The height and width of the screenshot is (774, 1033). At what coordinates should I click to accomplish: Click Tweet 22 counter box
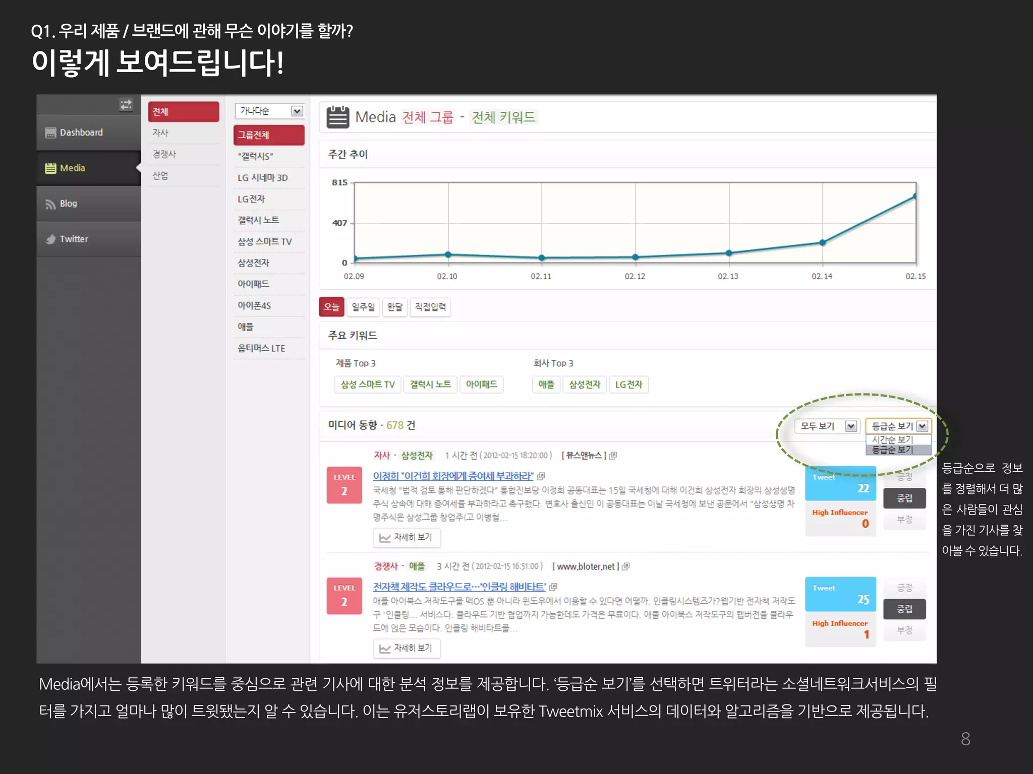point(840,483)
